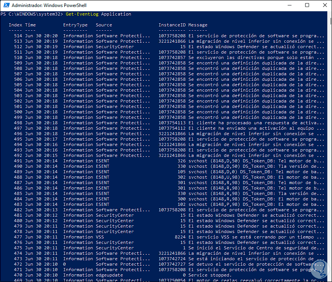Click VSS source in row 477

100,237
